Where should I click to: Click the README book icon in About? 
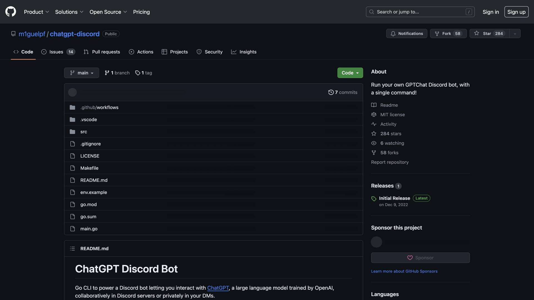point(374,105)
